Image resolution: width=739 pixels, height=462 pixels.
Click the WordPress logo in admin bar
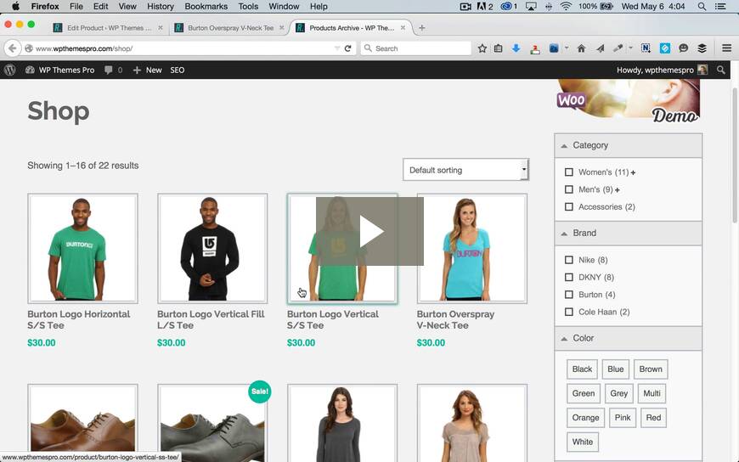[x=10, y=70]
